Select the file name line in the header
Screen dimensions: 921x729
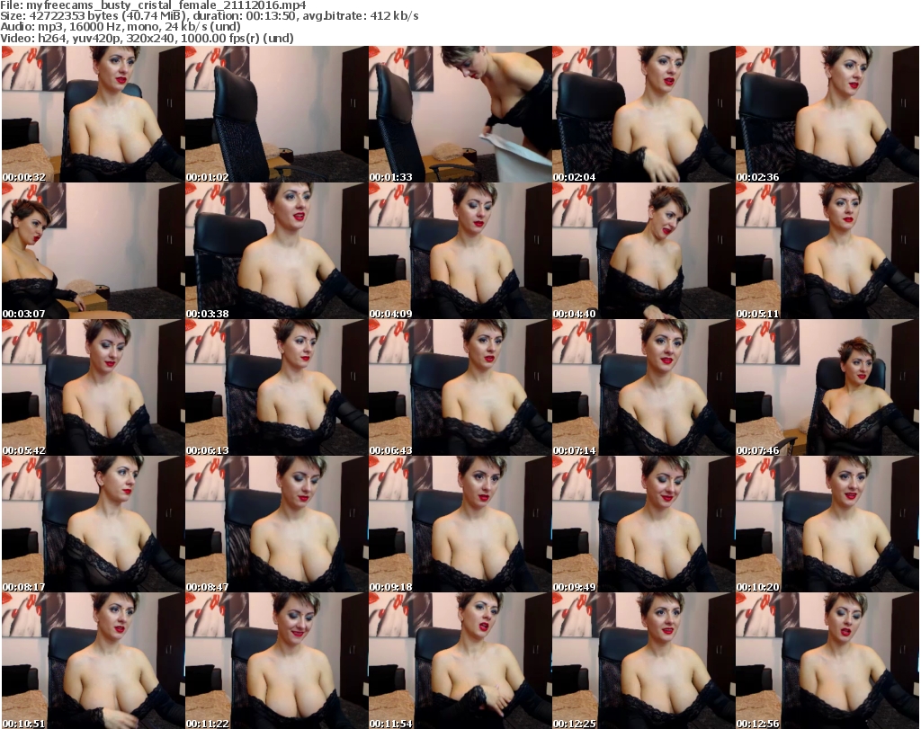coord(153,5)
